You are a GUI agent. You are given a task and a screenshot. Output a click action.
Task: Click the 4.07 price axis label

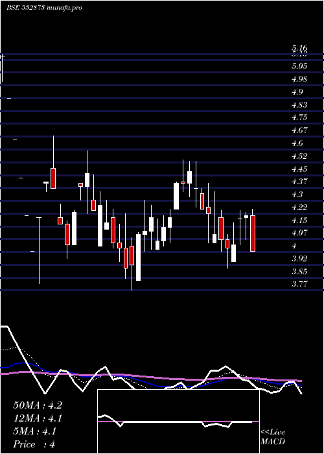[299, 233]
